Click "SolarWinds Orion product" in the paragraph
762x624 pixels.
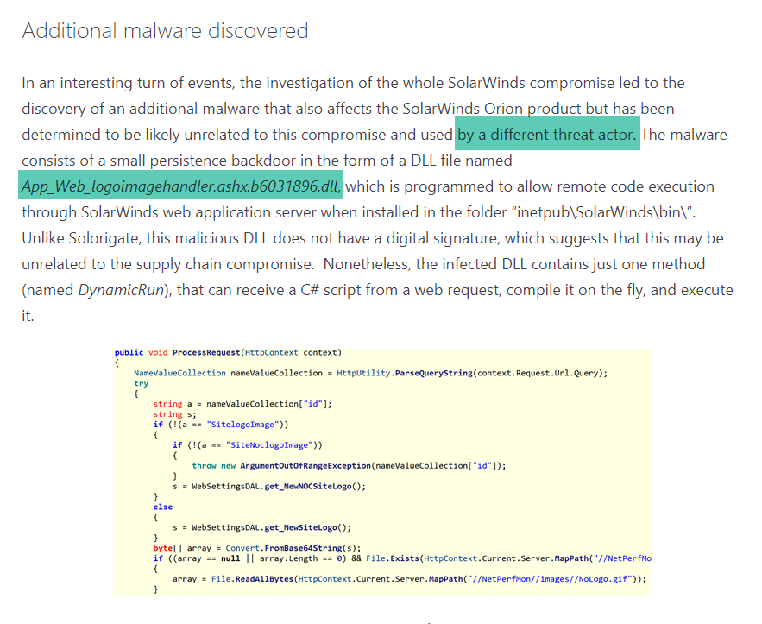click(x=492, y=109)
